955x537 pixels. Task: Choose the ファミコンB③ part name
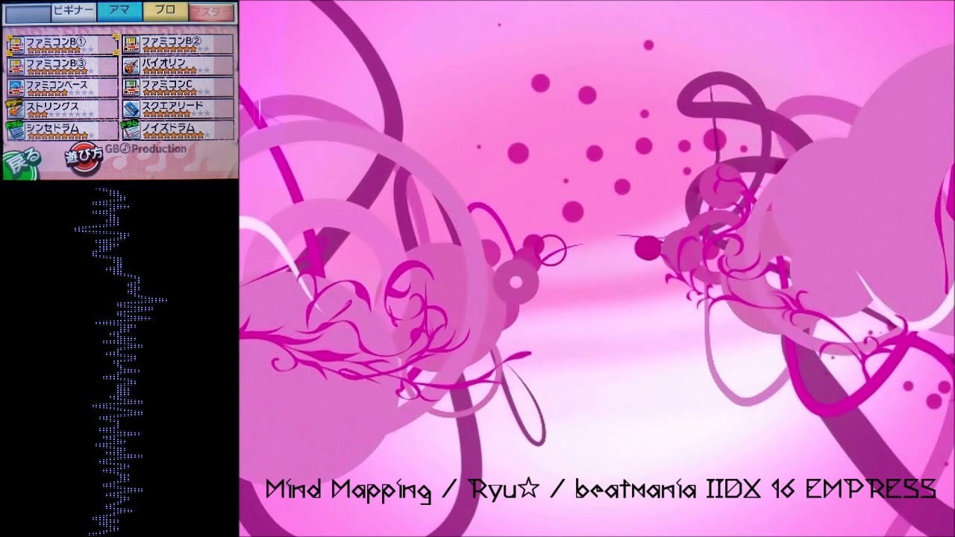[56, 63]
